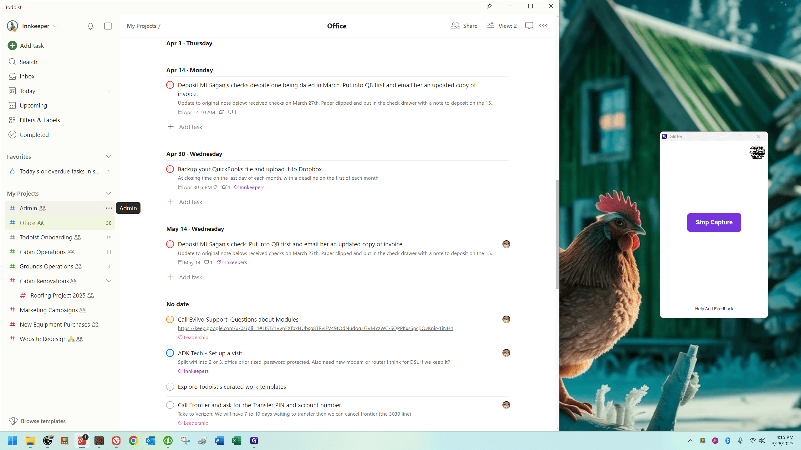Toggle the sidebar panel icon

coord(108,26)
